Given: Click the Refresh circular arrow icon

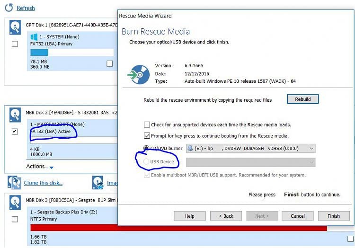Looking at the screenshot, I should pos(9,8).
